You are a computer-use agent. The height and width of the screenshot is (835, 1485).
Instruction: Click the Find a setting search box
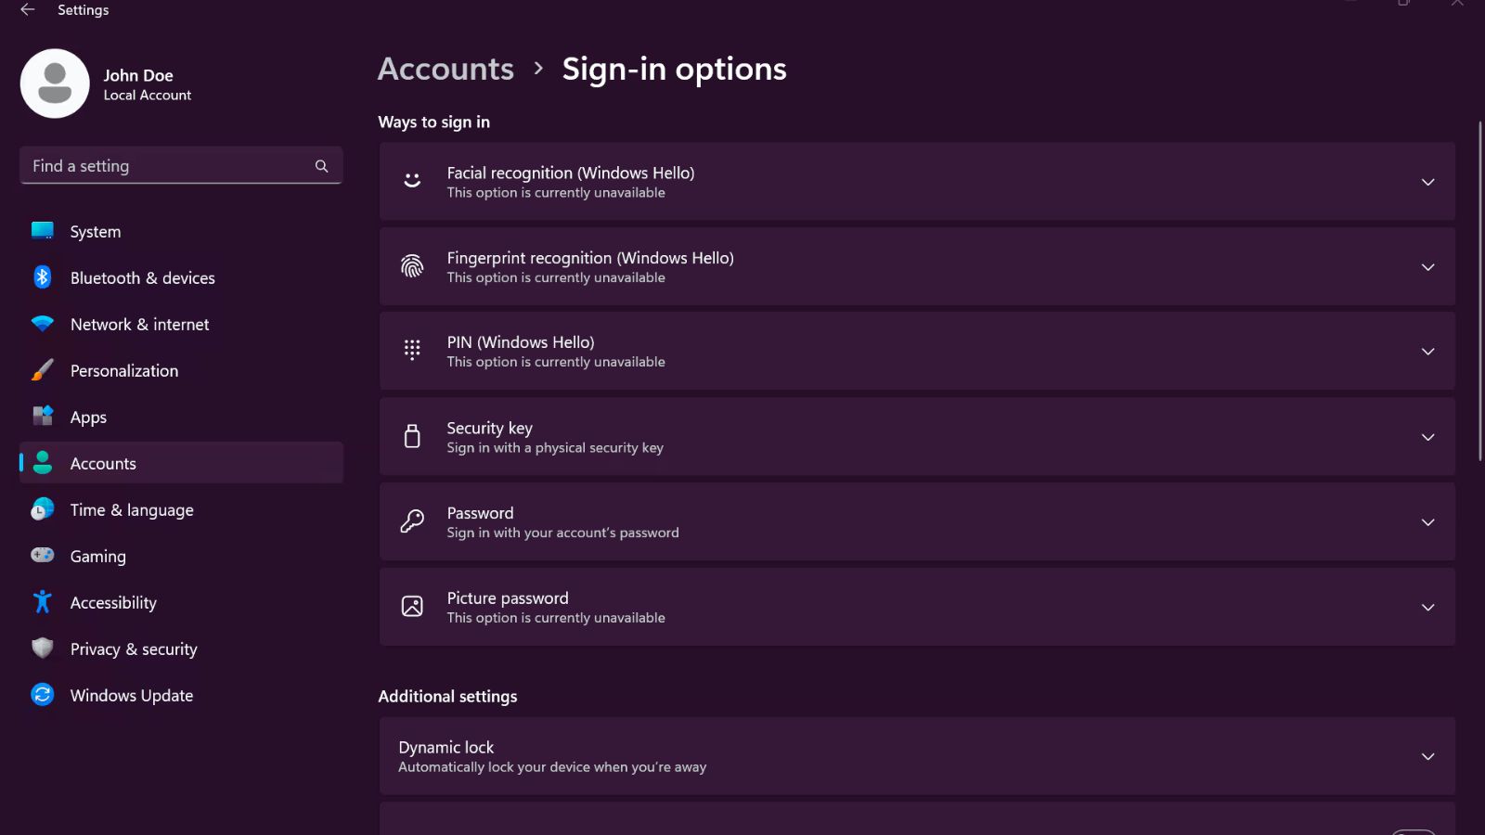[167, 166]
